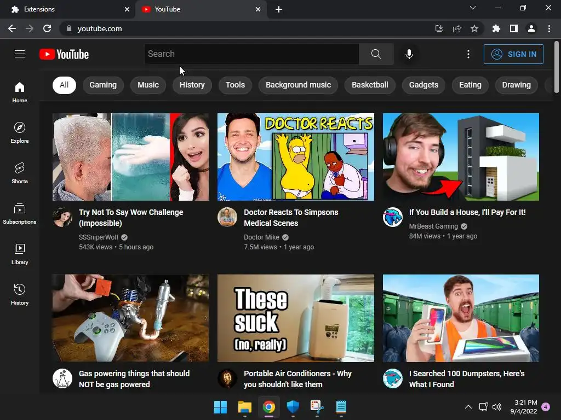The height and width of the screenshot is (420, 561).
Task: Open the tab search dropdown arrow
Action: 473,8
